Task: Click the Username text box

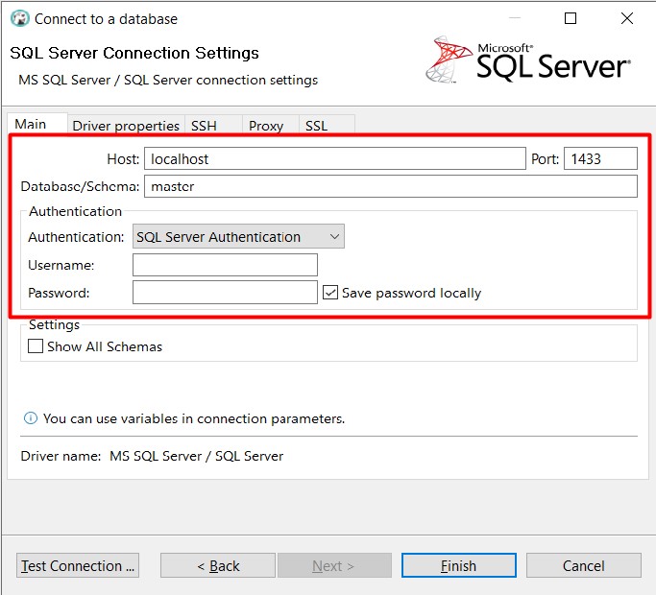Action: [x=225, y=265]
